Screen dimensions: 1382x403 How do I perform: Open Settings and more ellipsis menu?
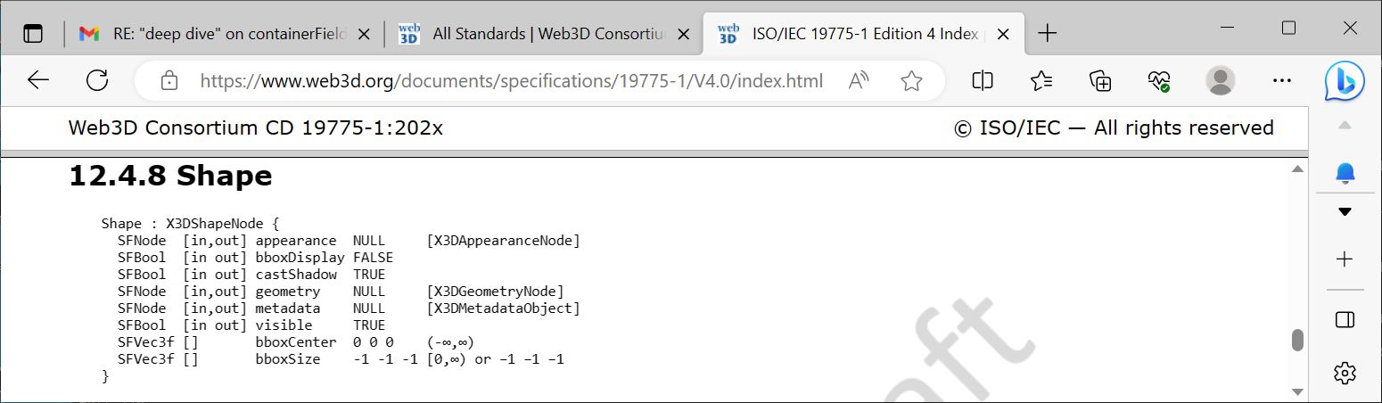pos(1282,81)
